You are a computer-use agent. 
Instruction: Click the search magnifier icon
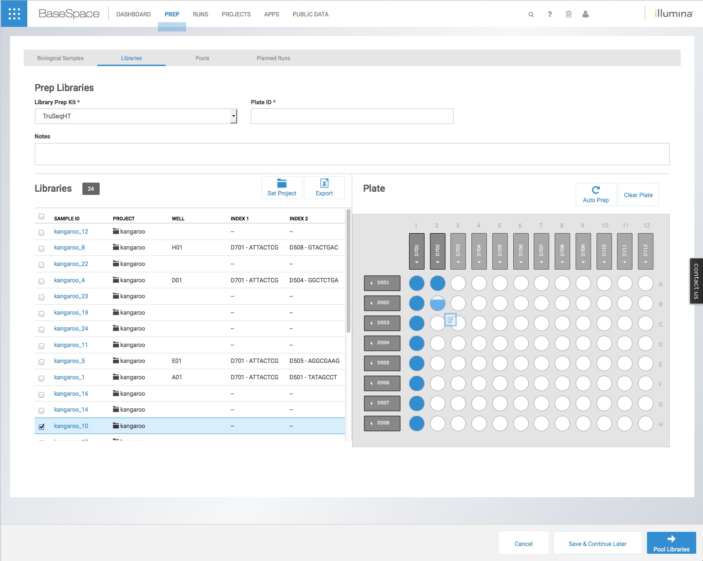point(531,15)
